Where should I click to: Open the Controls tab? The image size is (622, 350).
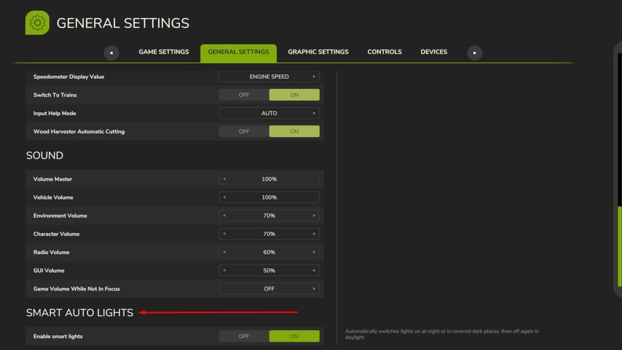[x=384, y=52]
